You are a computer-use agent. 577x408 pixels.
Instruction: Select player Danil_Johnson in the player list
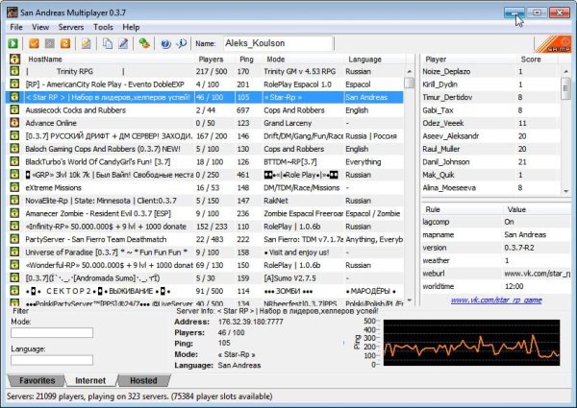pos(490,161)
